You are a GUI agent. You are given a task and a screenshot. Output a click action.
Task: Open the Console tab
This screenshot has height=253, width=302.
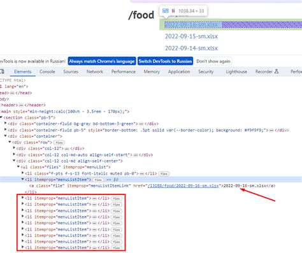[x=47, y=71]
